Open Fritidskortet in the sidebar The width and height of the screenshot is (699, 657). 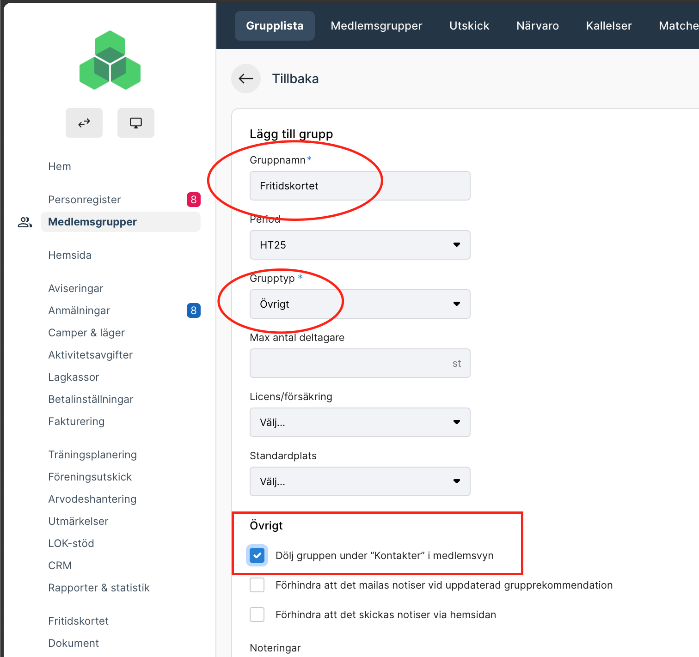coord(79,621)
